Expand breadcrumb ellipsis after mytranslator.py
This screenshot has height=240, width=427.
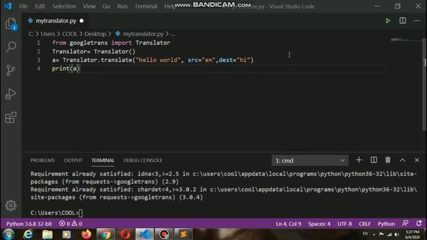click(173, 34)
